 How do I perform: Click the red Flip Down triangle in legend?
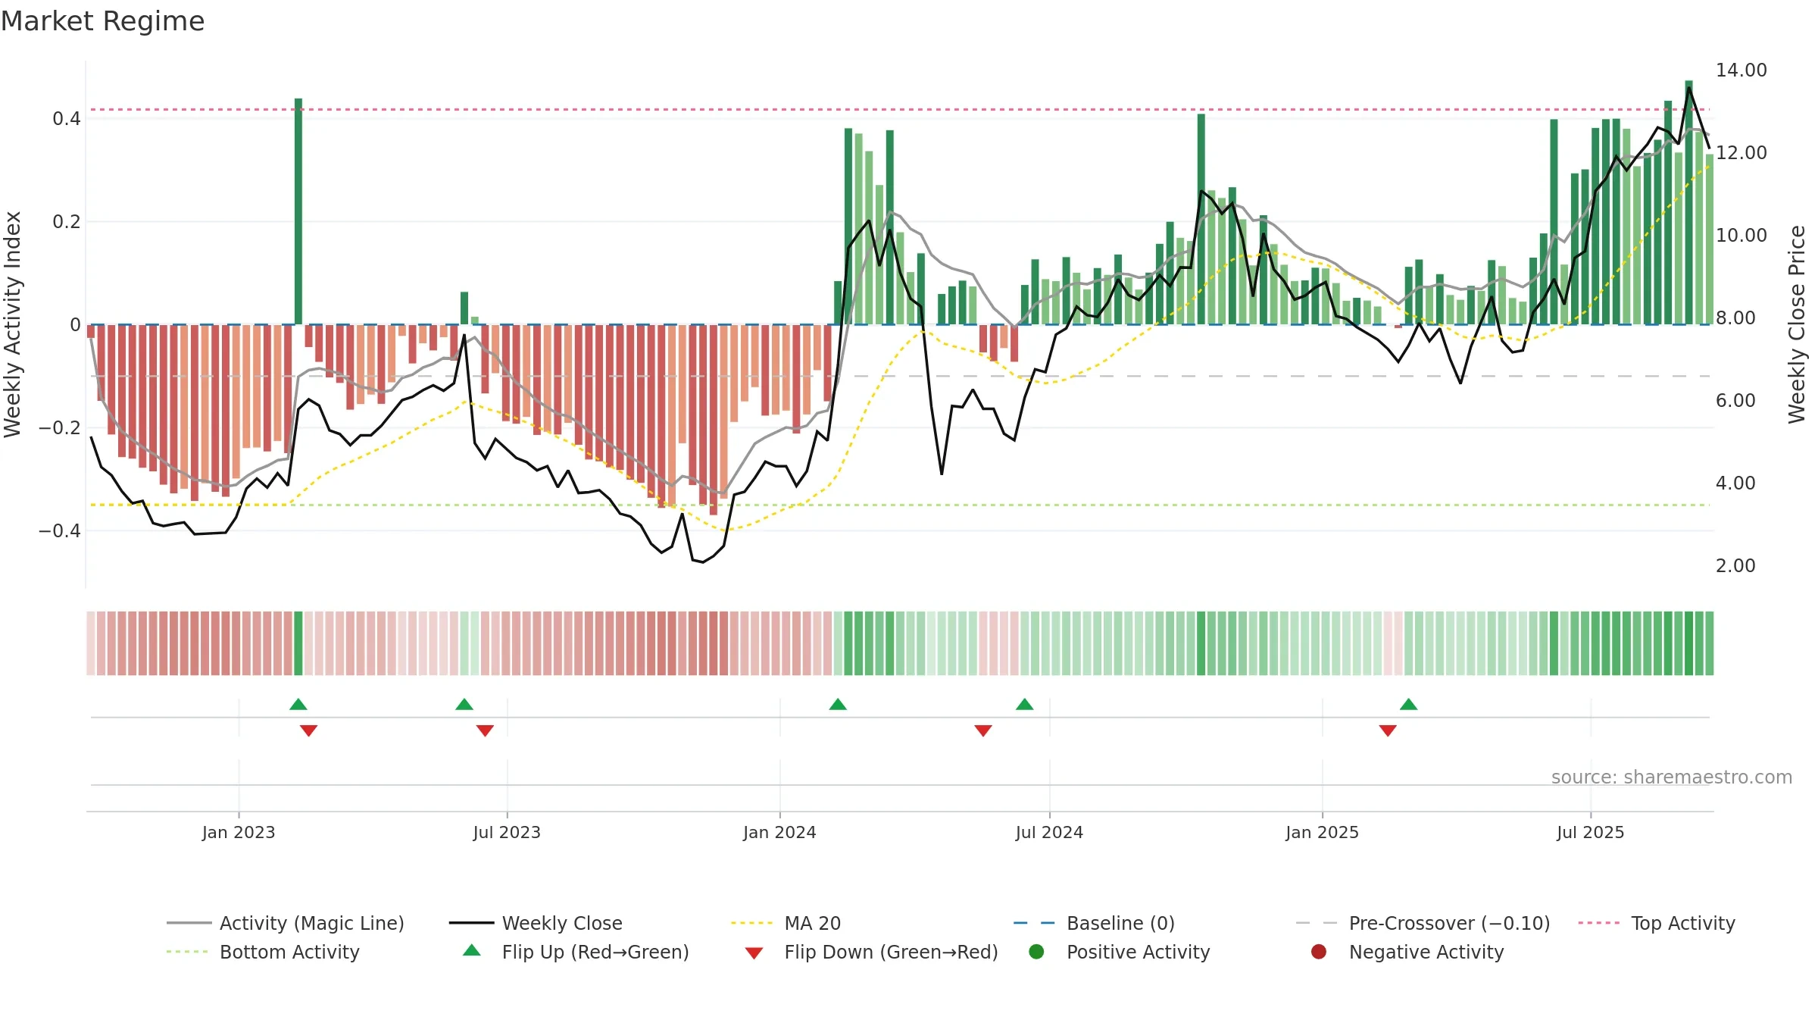tap(754, 953)
